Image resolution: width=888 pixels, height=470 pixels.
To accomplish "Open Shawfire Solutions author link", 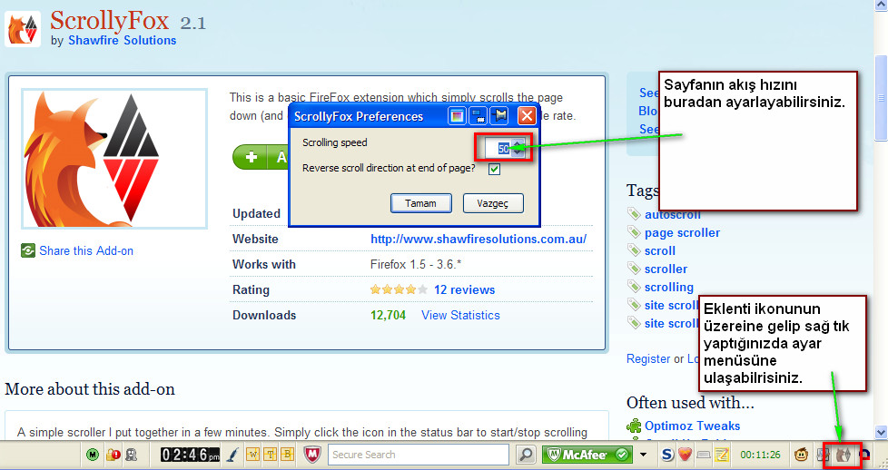I will click(123, 40).
